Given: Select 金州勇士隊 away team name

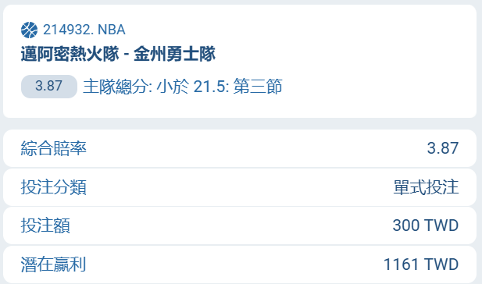Looking at the screenshot, I should coord(175,54).
